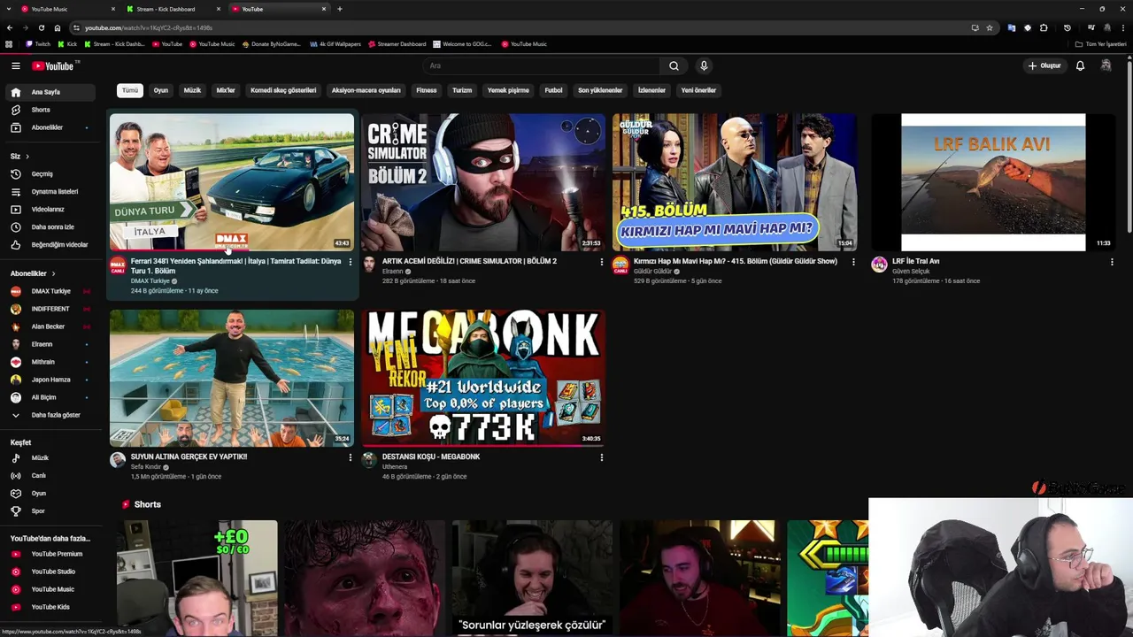The image size is (1133, 637).
Task: Open the account avatar menu
Action: click(x=1106, y=65)
